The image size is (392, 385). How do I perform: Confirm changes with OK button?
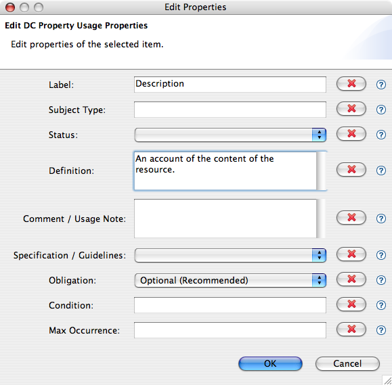[x=270, y=363]
